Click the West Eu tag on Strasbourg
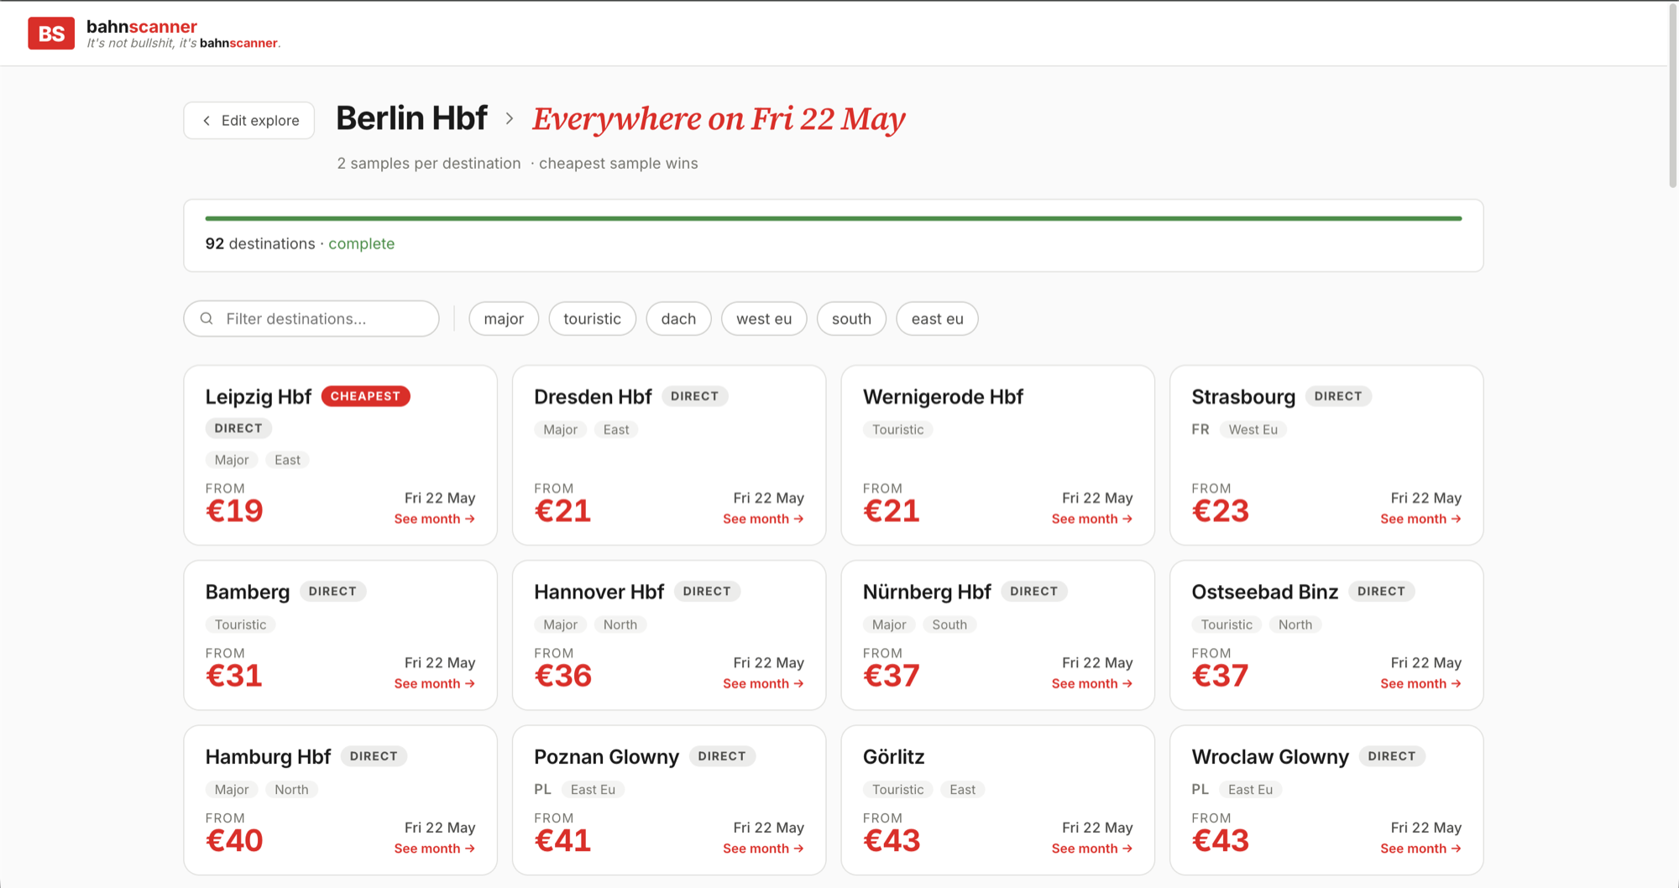Image resolution: width=1679 pixels, height=888 pixels. [1253, 430]
